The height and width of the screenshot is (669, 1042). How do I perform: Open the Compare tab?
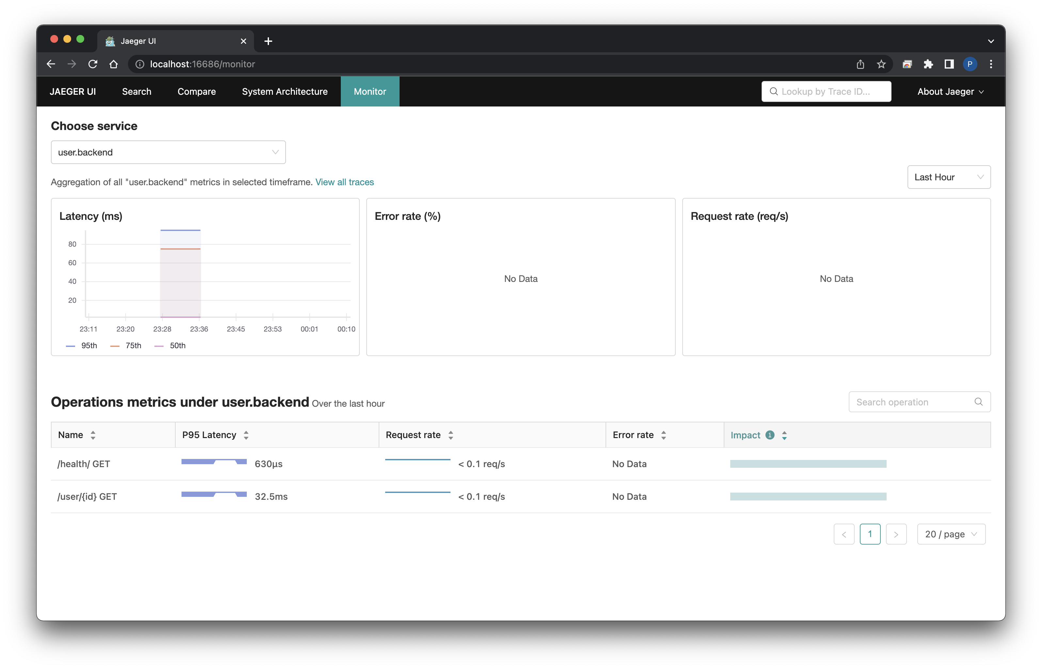[197, 92]
